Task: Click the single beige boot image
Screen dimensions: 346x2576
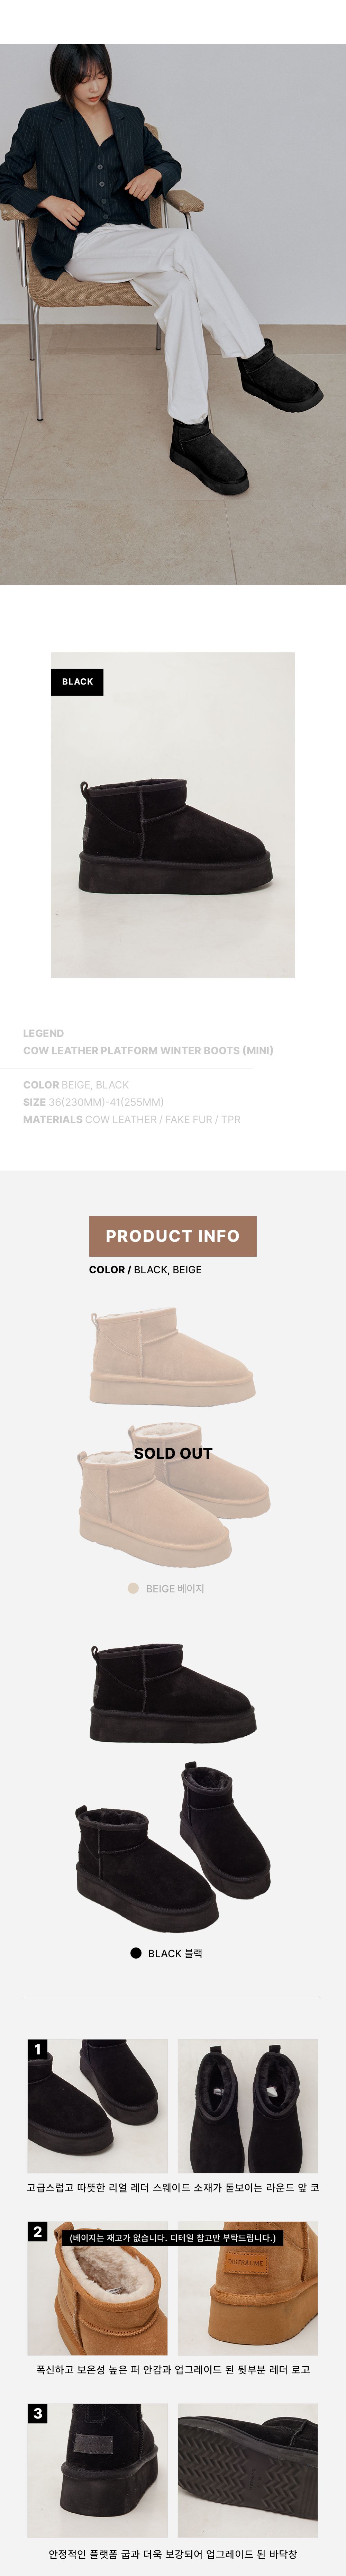Action: pos(173,1357)
